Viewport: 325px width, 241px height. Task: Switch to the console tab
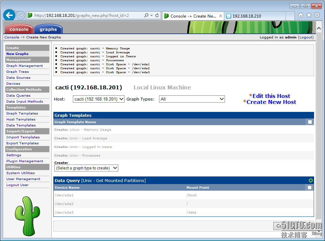tap(19, 29)
